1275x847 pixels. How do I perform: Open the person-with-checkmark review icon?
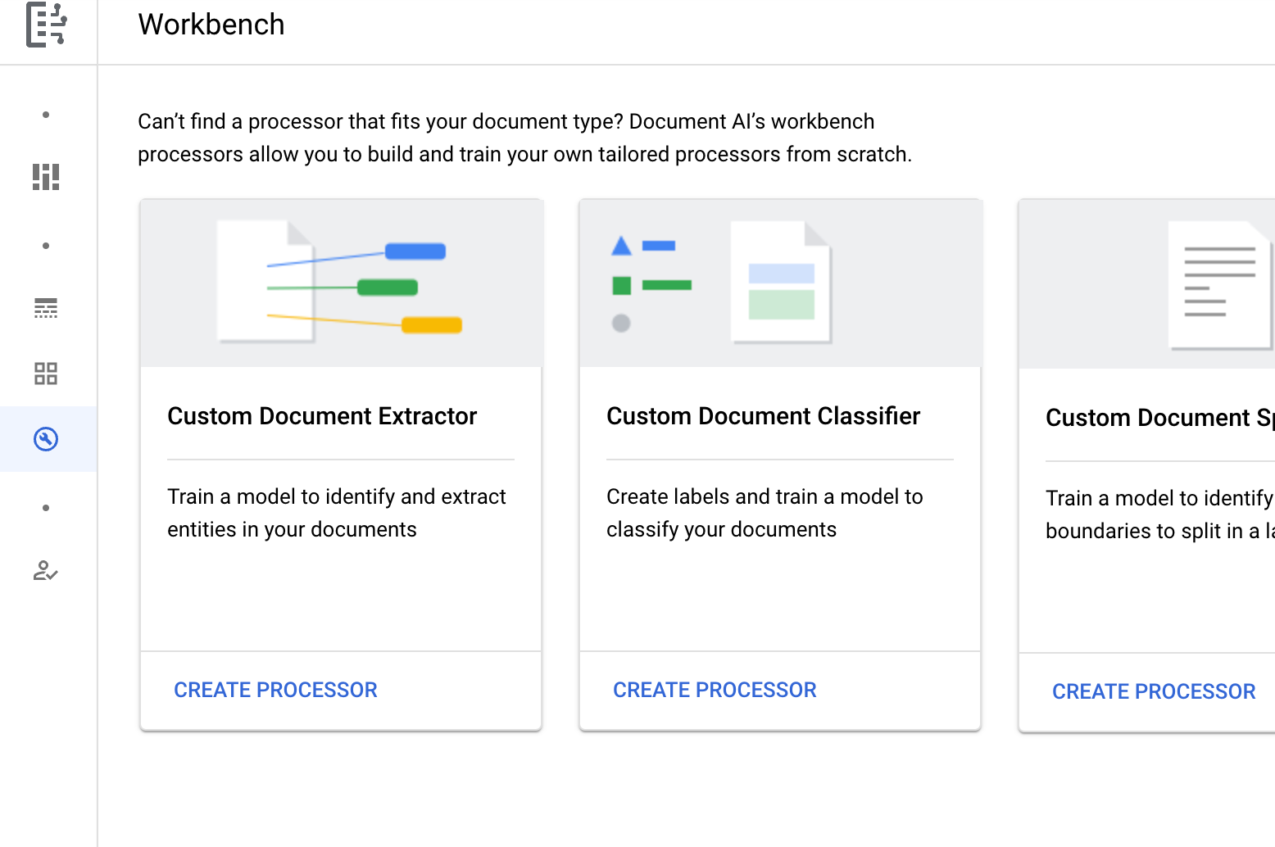point(46,570)
